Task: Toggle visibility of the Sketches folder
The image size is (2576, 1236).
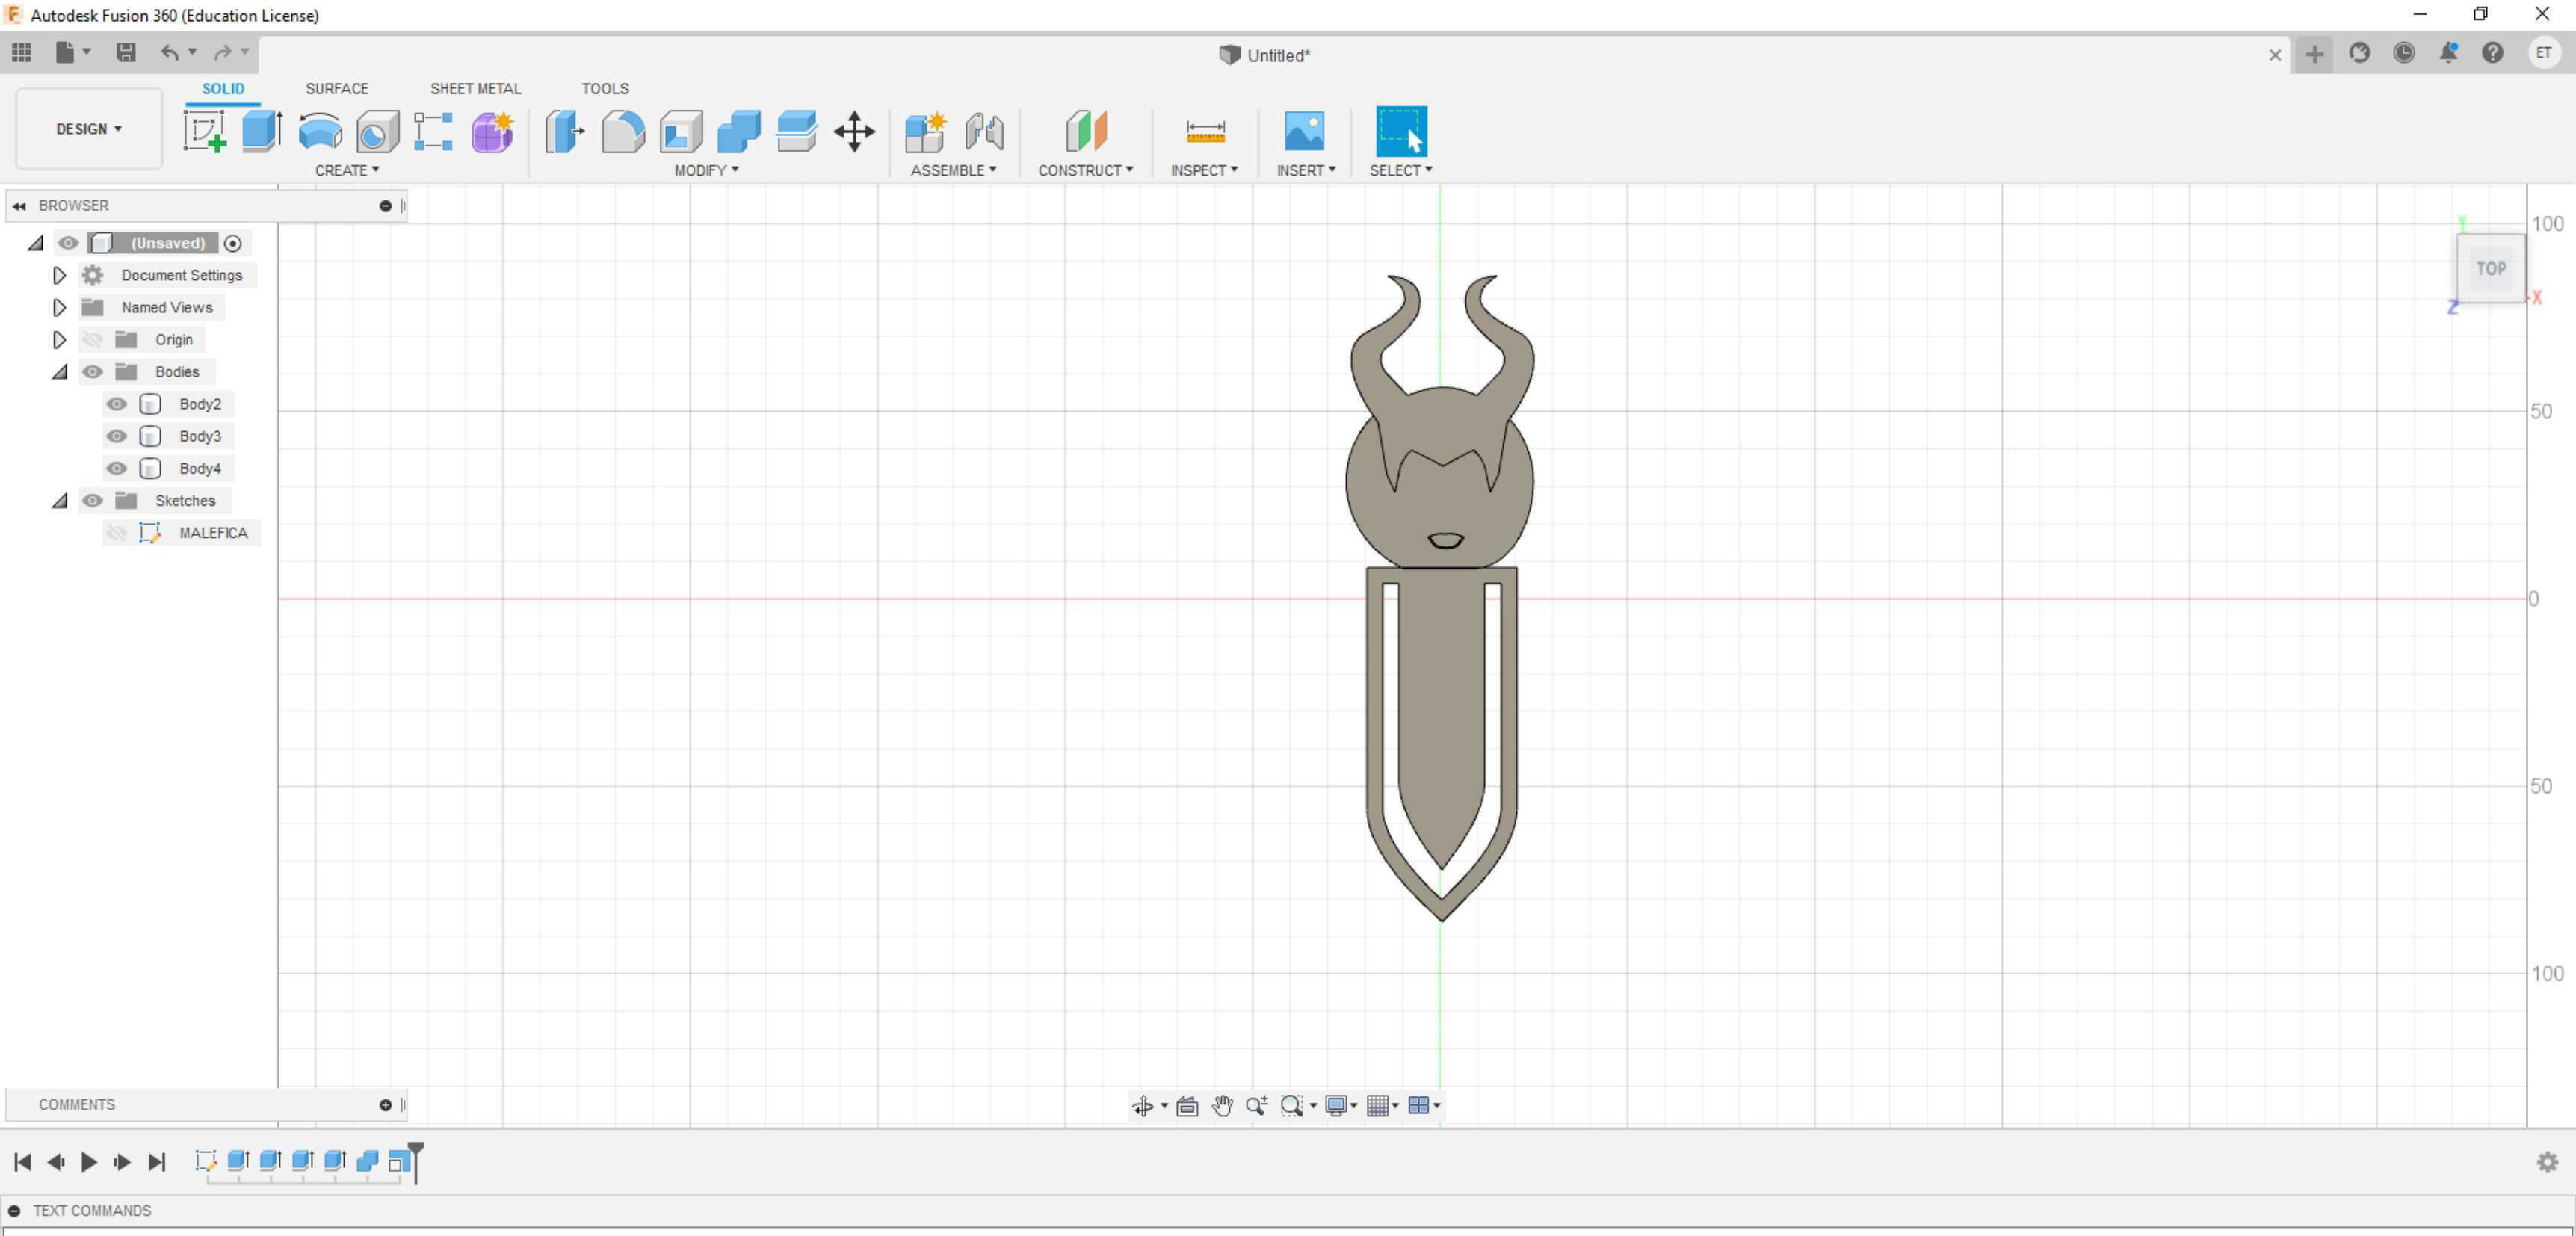Action: (92, 500)
